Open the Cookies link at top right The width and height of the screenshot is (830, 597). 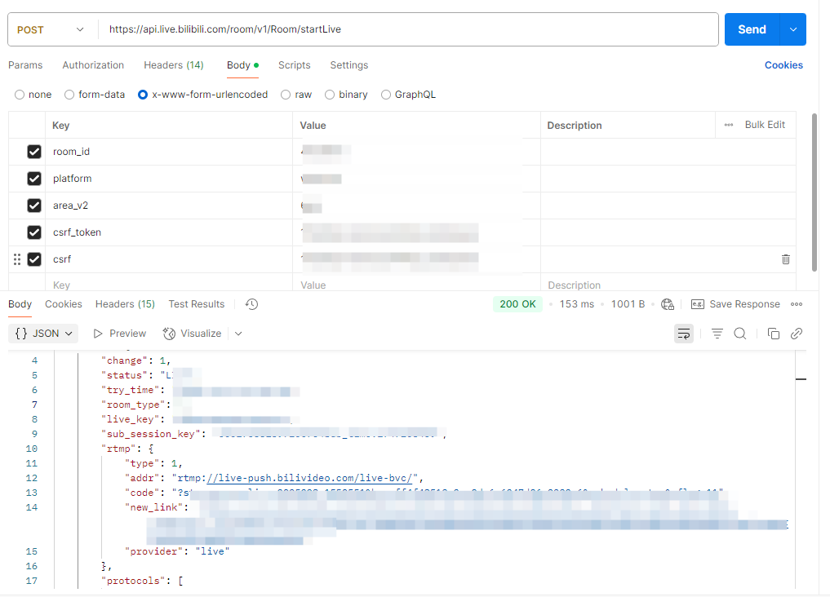tap(783, 65)
